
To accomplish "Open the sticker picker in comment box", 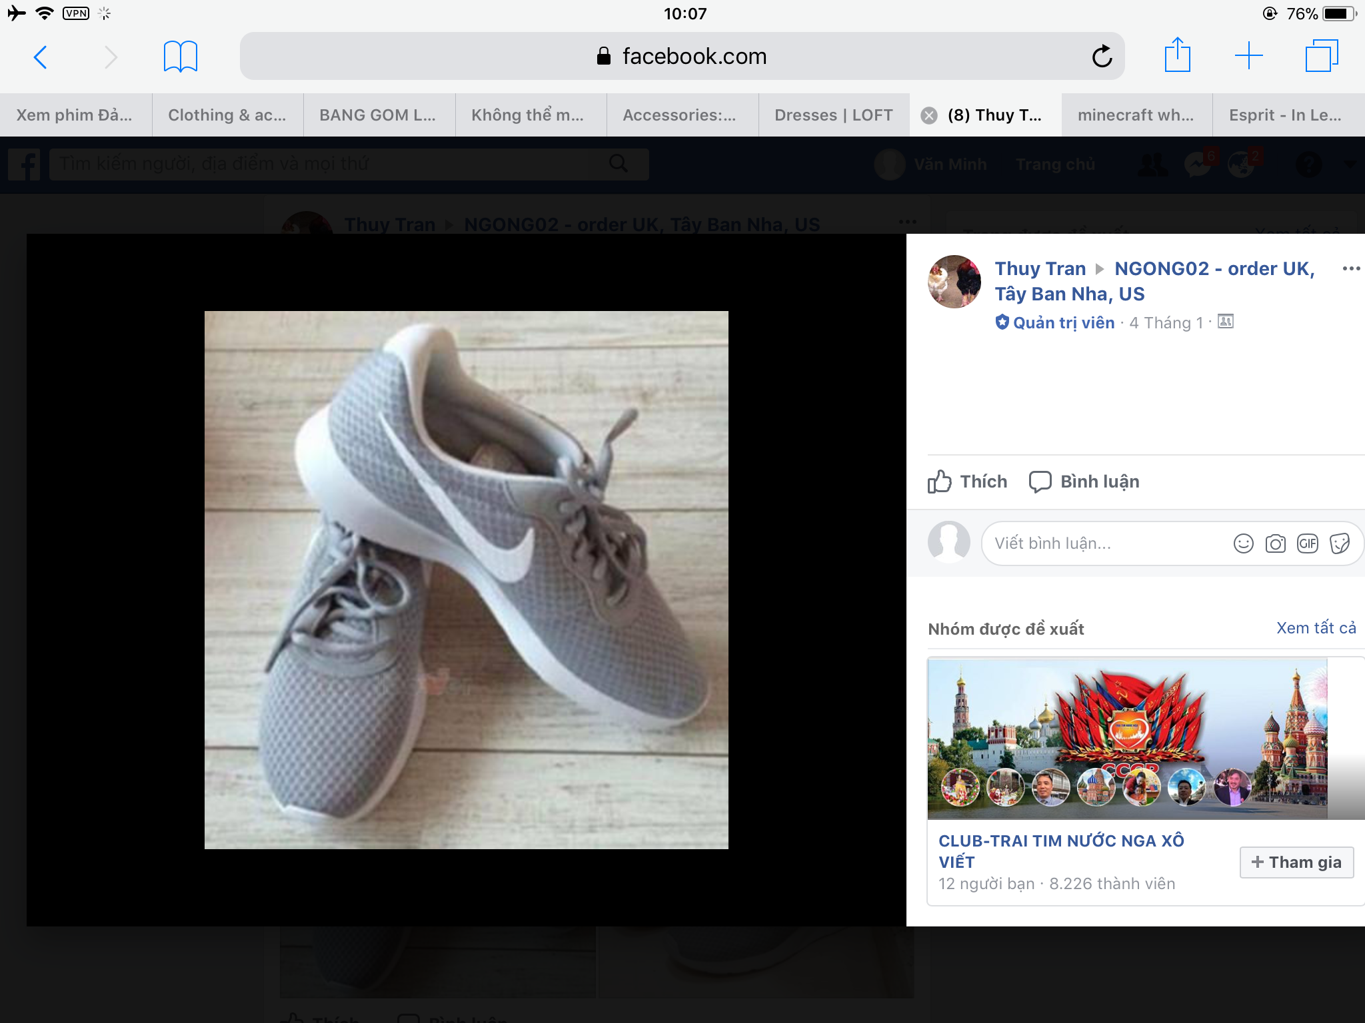I will pos(1339,543).
